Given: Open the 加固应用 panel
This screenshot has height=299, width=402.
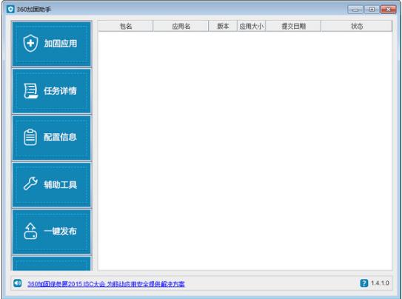Looking at the screenshot, I should point(52,44).
